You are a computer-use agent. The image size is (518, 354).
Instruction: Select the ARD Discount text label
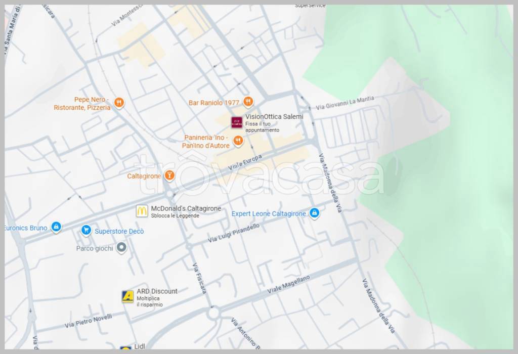click(x=157, y=291)
